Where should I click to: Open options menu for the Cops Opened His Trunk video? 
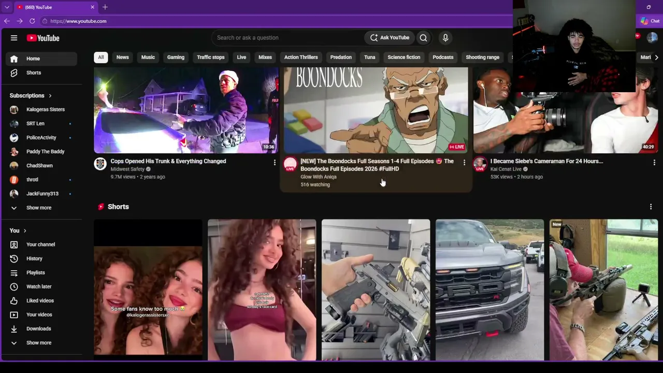coord(275,163)
